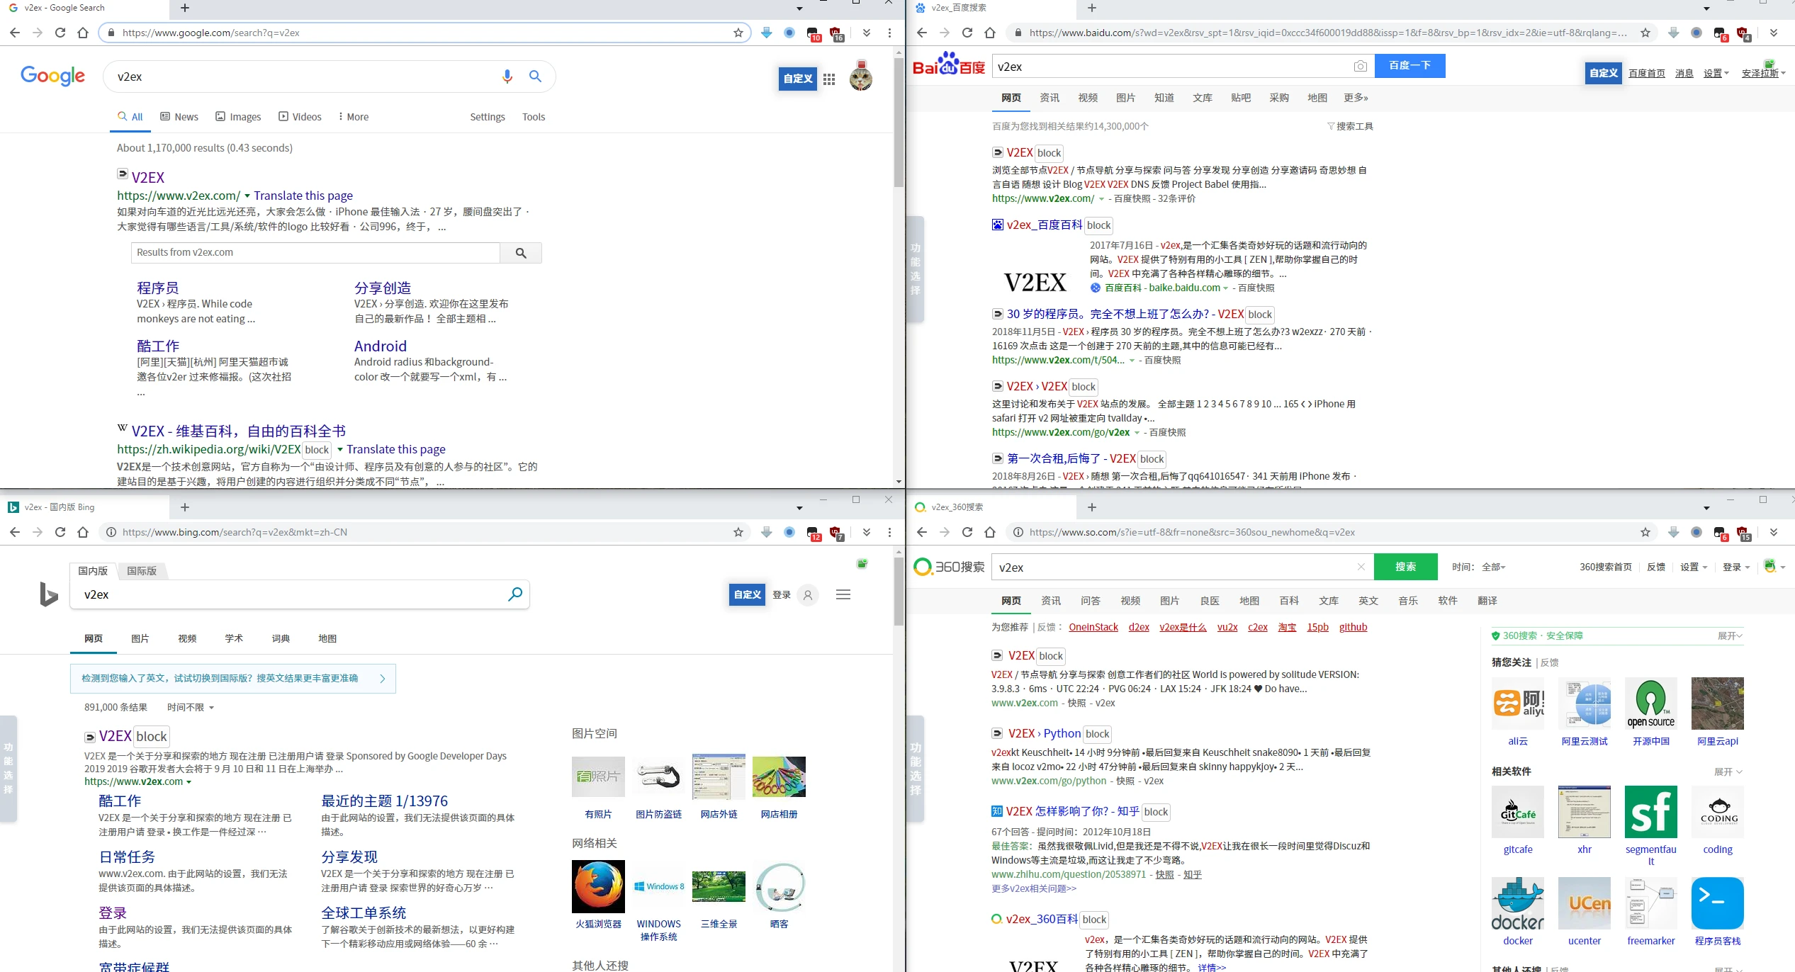
Task: Click the 360搜索 logo
Action: point(949,567)
